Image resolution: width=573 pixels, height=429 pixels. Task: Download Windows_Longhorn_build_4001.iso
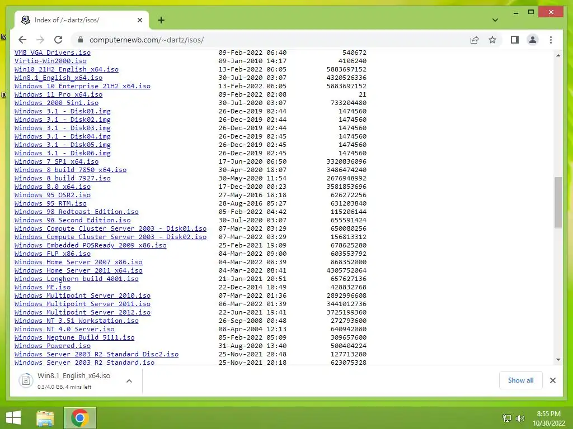click(x=77, y=279)
